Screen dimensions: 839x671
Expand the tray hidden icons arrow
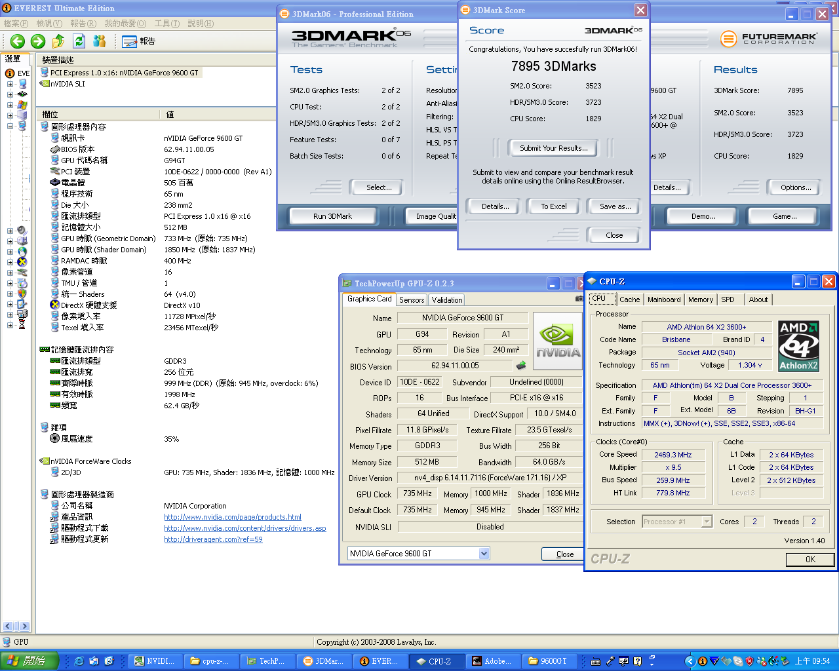(x=691, y=661)
